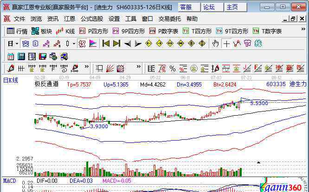Click the networked computers icon
The image size is (309, 192).
(64, 56)
